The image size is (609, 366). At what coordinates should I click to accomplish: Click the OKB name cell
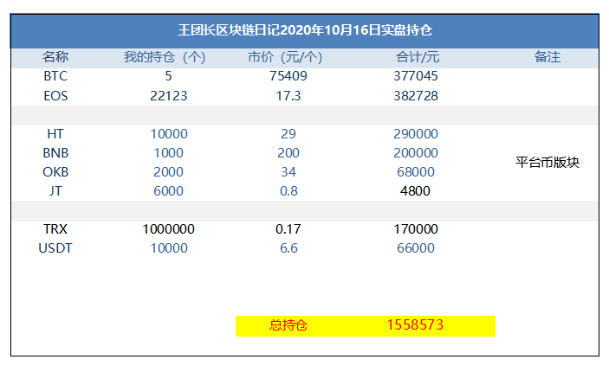tap(55, 172)
